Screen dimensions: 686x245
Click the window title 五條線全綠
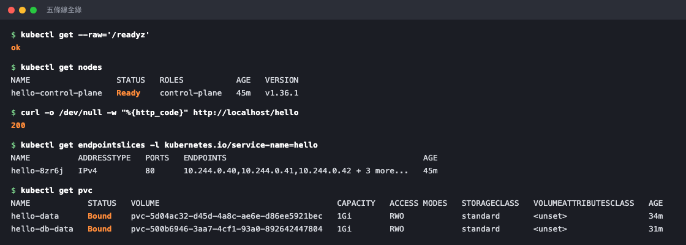tap(64, 10)
